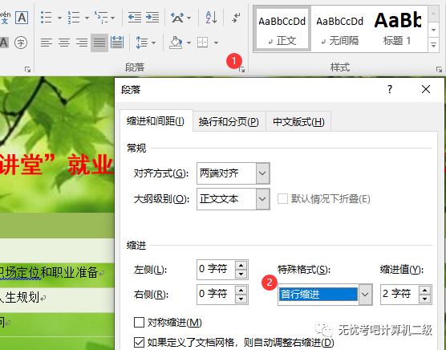Click the phonetic guide wén icon
446x350 pixels.
pos(5,18)
